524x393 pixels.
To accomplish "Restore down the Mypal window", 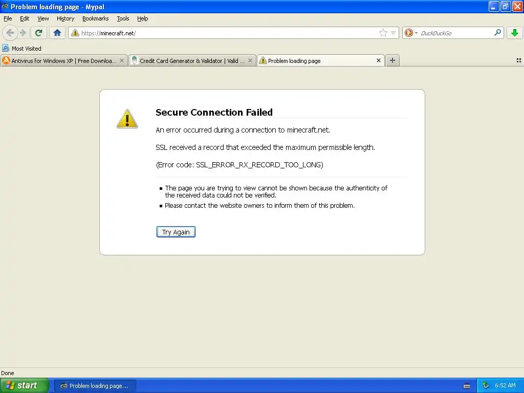I will (x=506, y=6).
